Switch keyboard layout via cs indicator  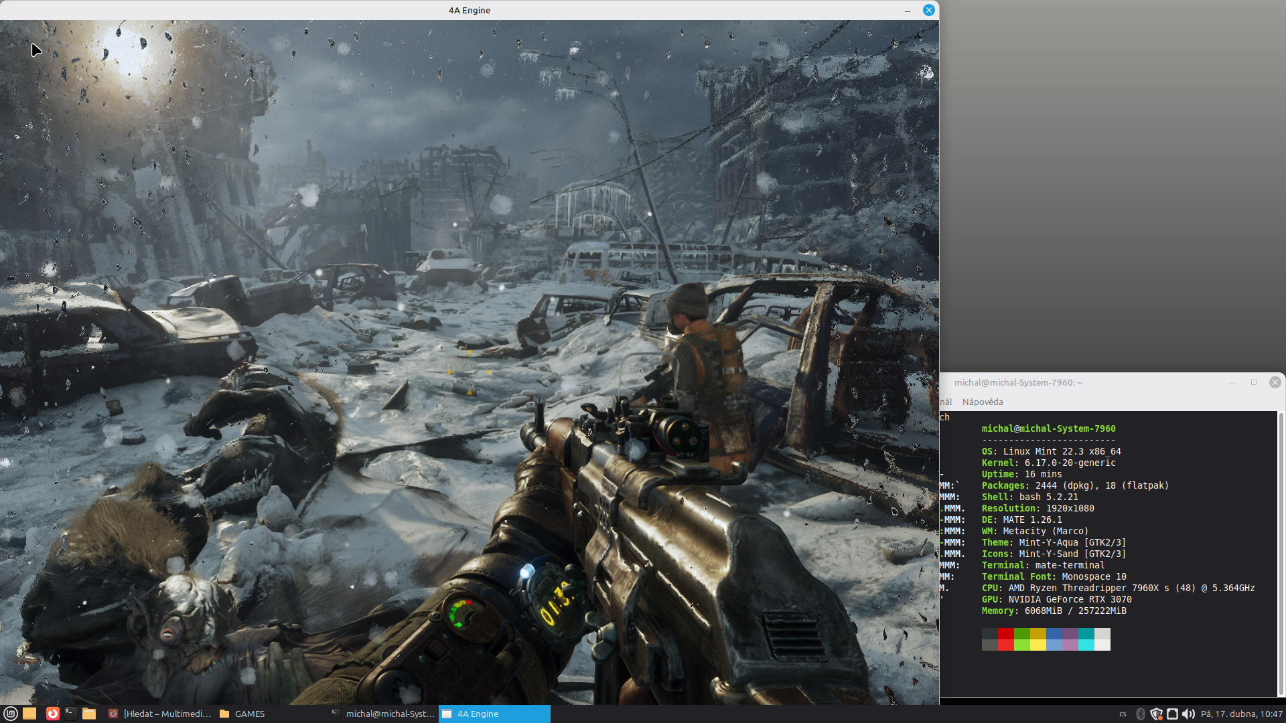tap(1123, 714)
